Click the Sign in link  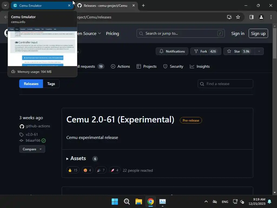[x=238, y=33]
